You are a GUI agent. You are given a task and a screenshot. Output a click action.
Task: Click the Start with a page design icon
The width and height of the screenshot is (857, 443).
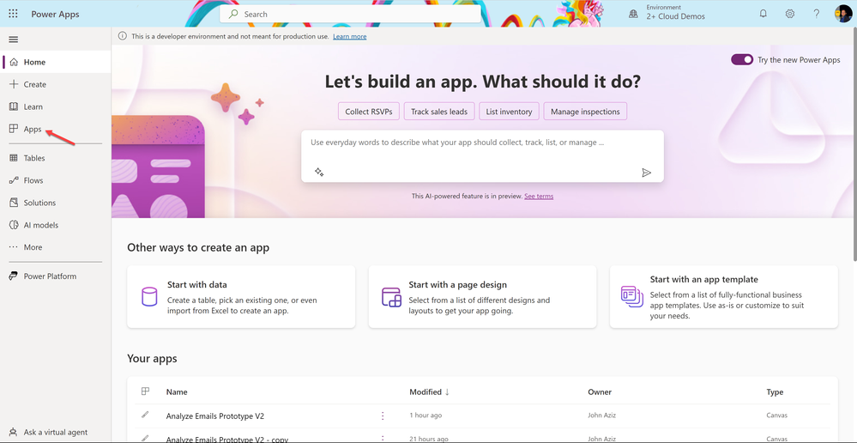pos(391,296)
